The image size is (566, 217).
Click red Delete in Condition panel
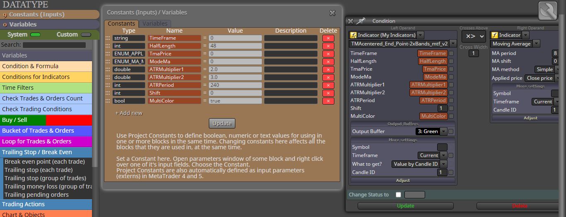(520, 206)
